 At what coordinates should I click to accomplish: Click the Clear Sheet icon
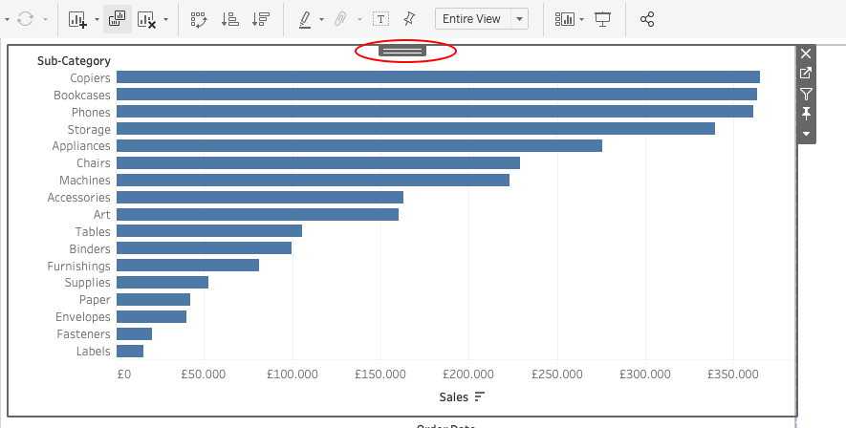(146, 19)
